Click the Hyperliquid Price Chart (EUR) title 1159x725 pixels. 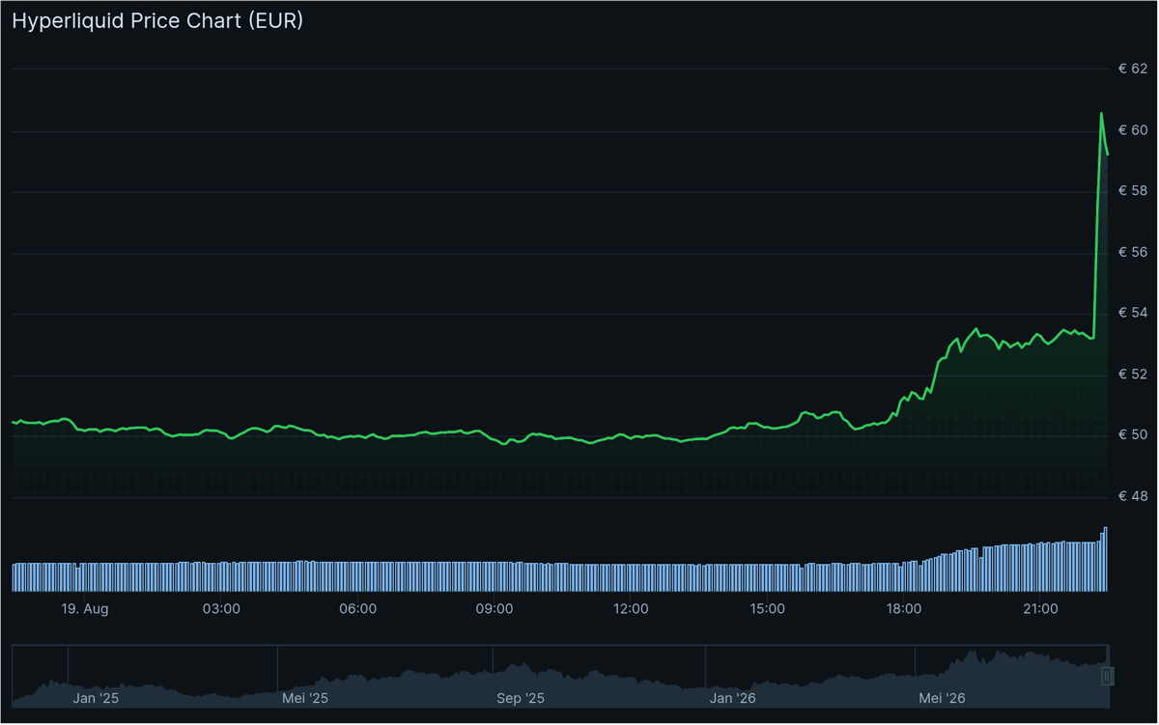pos(157,20)
